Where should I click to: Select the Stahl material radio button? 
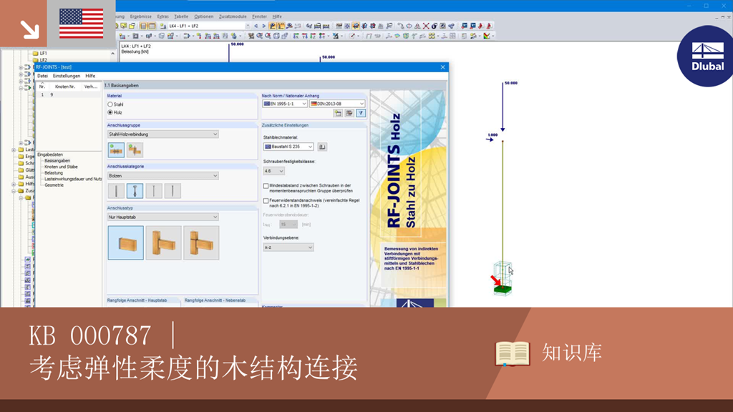click(110, 104)
